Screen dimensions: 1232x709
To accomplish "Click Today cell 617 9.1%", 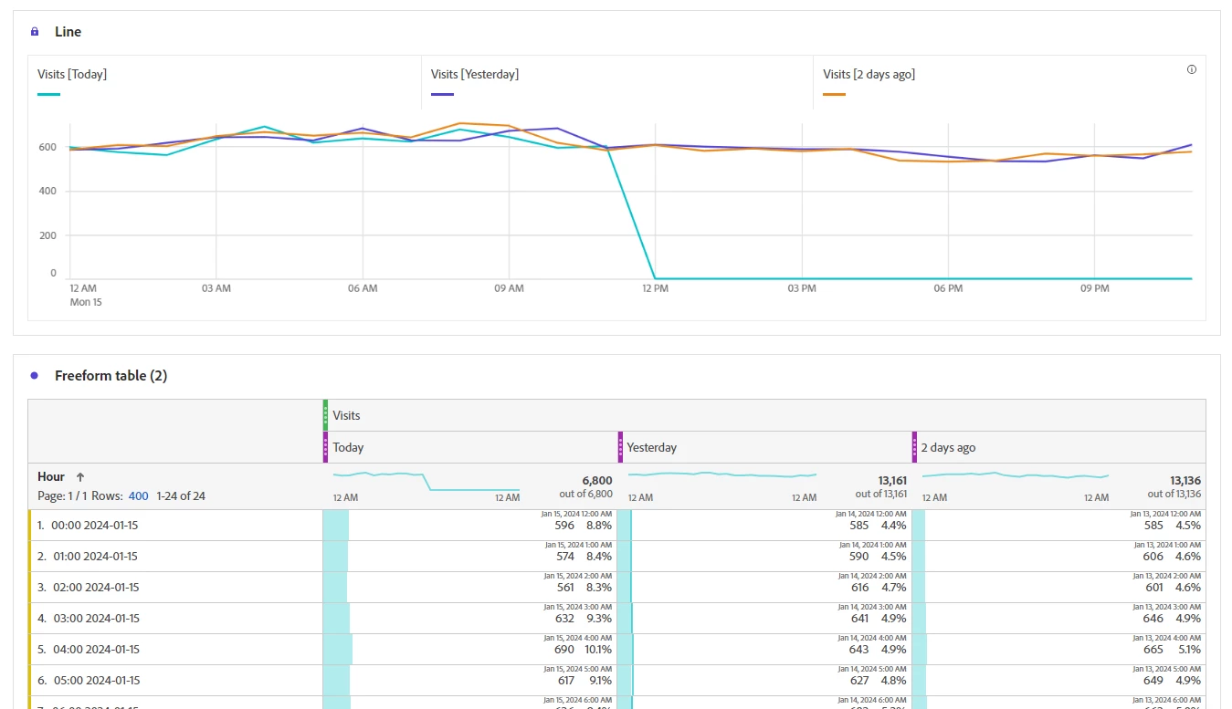I will 469,681.
